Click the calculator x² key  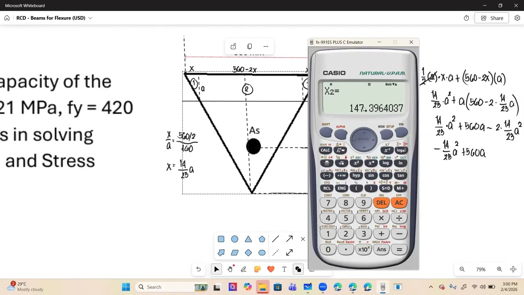click(x=356, y=163)
